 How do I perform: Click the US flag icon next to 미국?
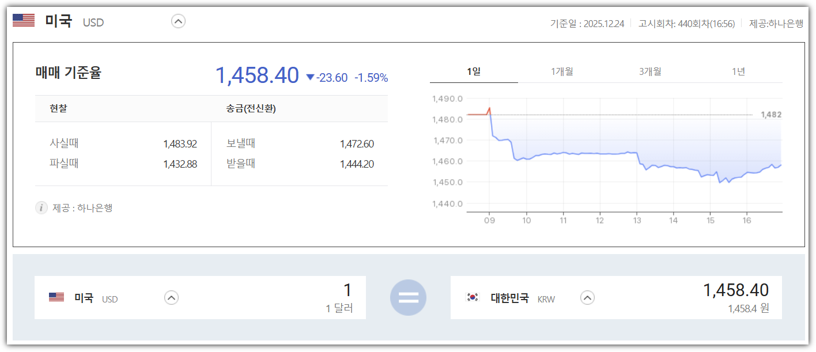23,21
